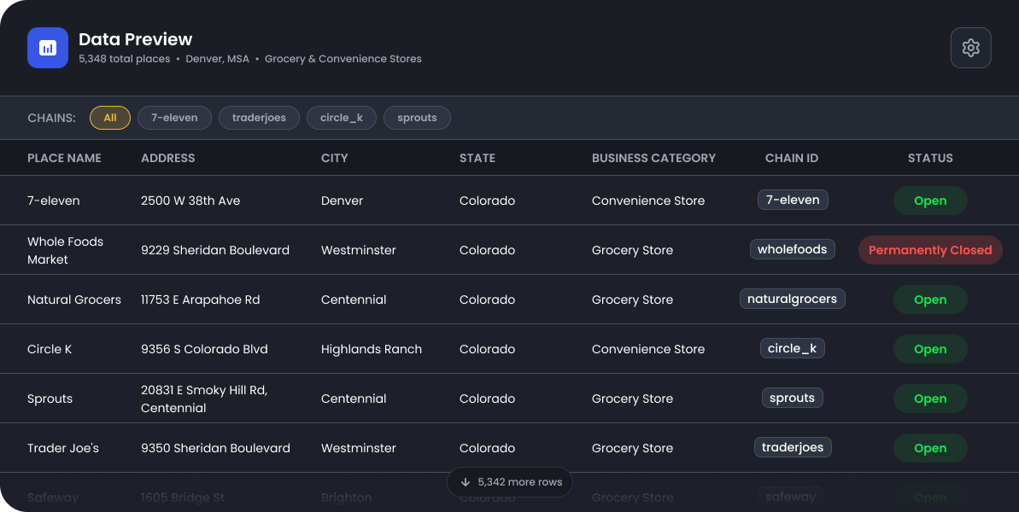
Task: Filter chains by 7-eleven chip
Action: click(174, 118)
